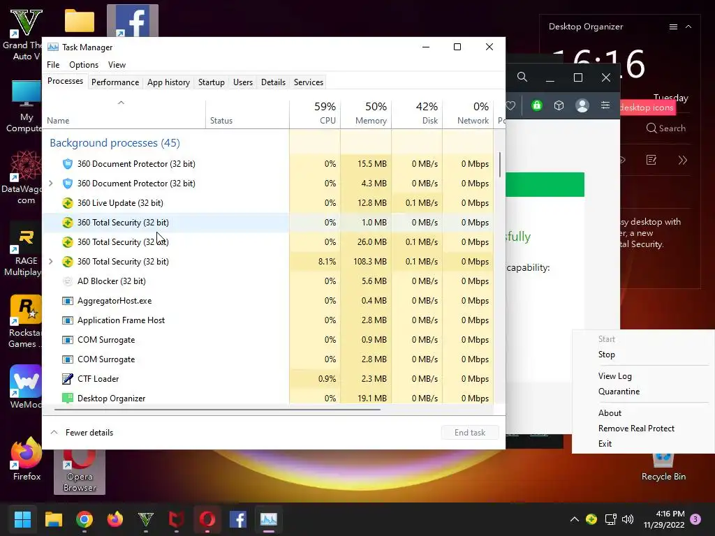Switch to the Services tab
715x536 pixels.
pyautogui.click(x=308, y=82)
